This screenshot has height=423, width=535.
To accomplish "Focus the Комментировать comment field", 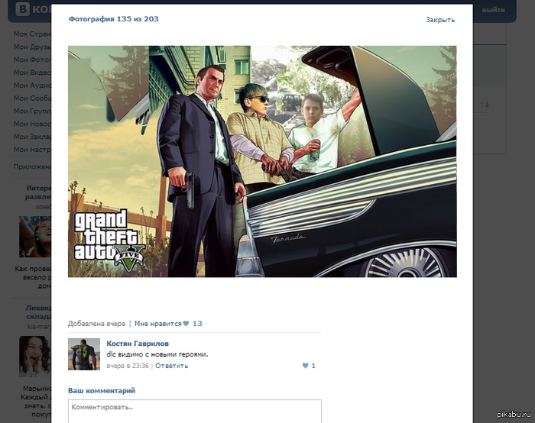I will click(194, 411).
